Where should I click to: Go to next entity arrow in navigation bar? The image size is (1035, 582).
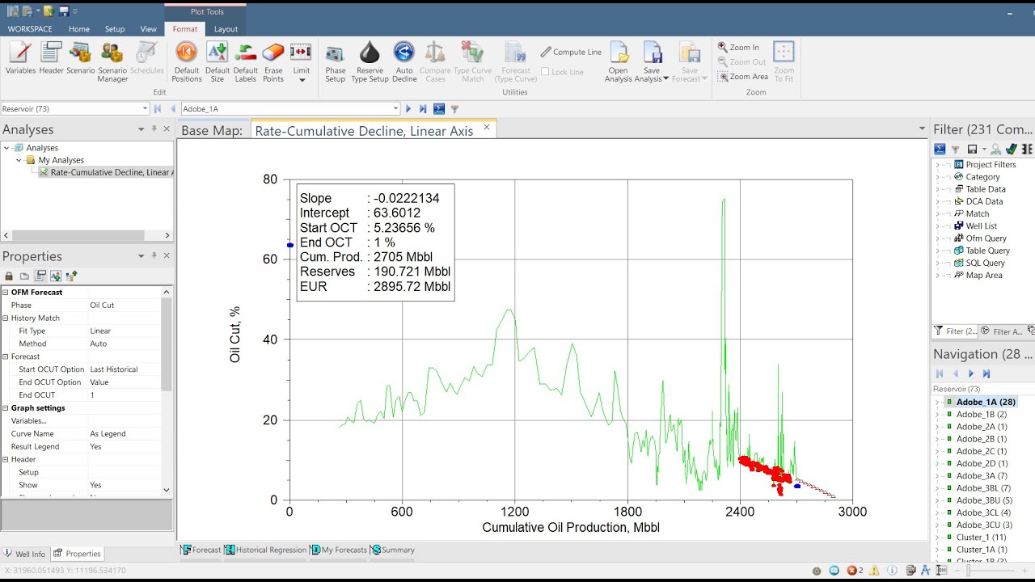408,108
